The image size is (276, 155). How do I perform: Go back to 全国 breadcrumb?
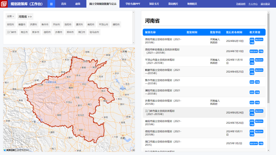pyautogui.click(x=10, y=16)
